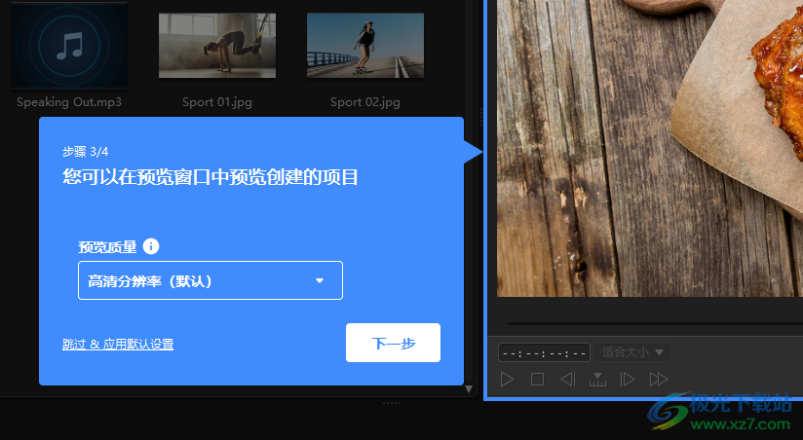The height and width of the screenshot is (440, 803).
Task: Select the Sport 02.jpg thumbnail
Action: click(x=365, y=46)
